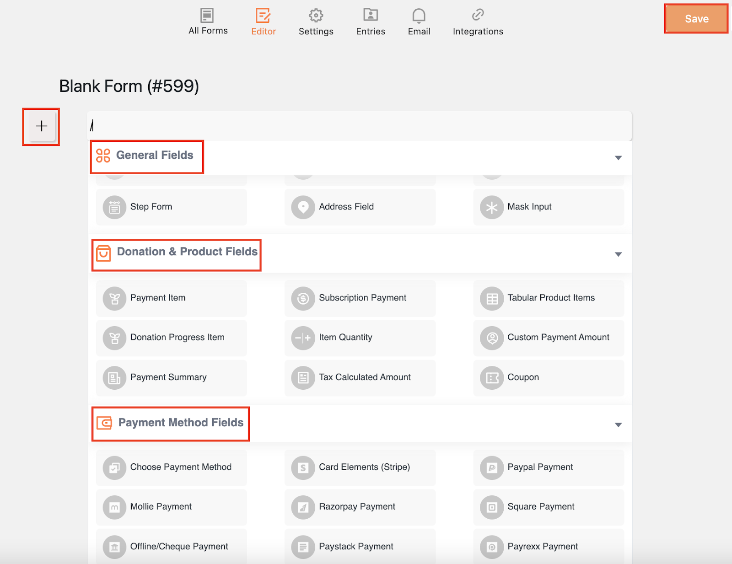Open the Email tab

click(419, 21)
